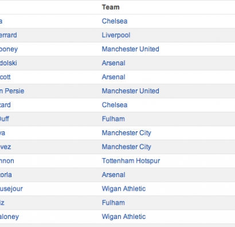Click Chelsea link in Hazard row
The width and height of the screenshot is (235, 227).
pyautogui.click(x=115, y=105)
